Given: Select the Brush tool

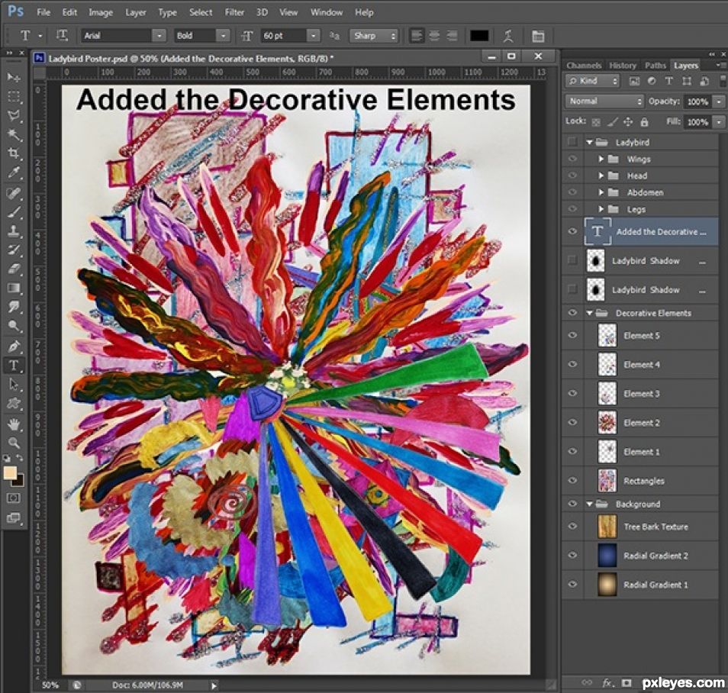Looking at the screenshot, I should tap(14, 212).
